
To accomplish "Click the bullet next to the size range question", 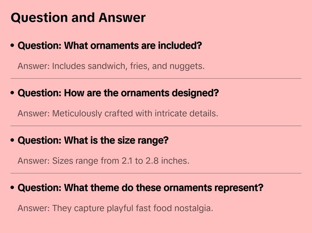I will point(13,141).
